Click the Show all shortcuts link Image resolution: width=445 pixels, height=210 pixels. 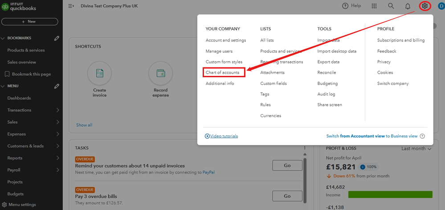[x=84, y=125]
